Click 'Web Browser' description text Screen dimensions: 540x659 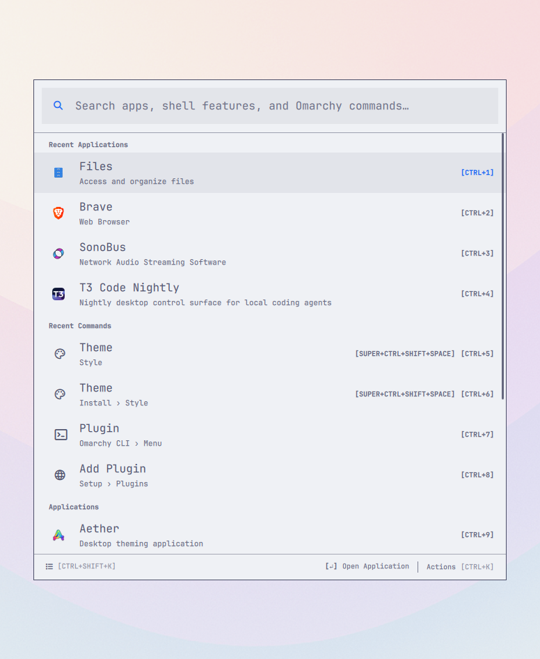pyautogui.click(x=104, y=222)
